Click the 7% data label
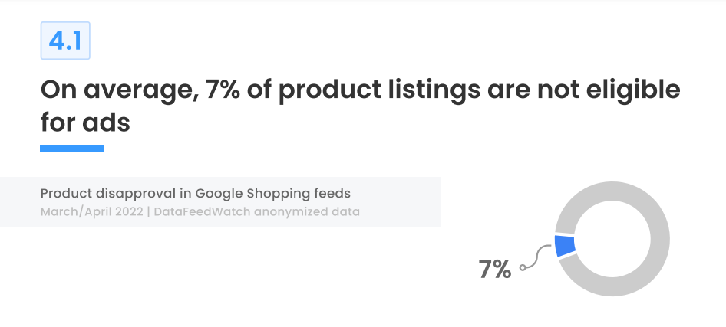 494,270
